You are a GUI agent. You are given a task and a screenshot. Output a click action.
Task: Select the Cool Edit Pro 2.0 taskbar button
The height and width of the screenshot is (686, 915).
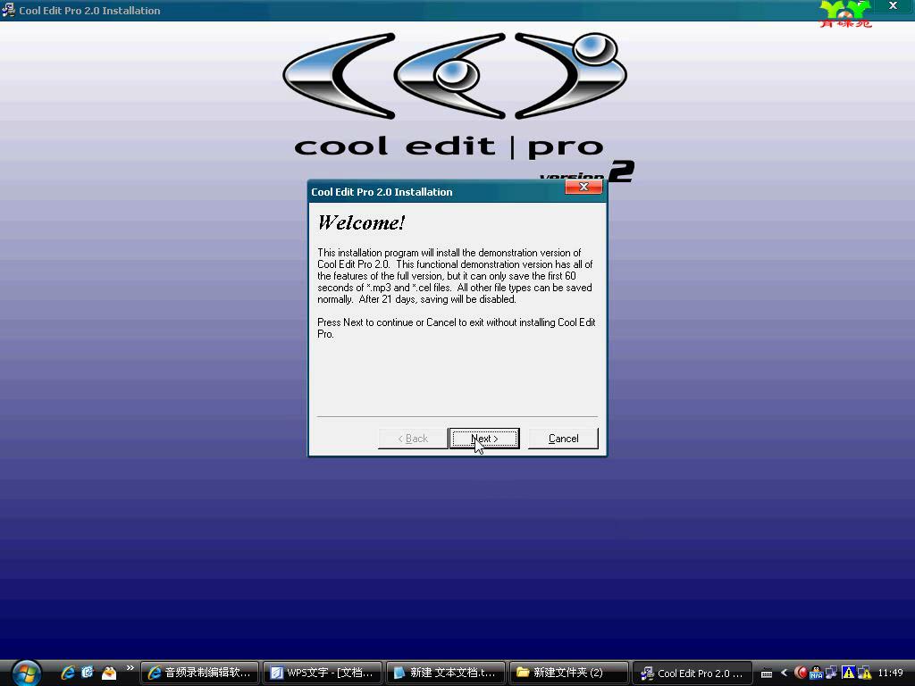[693, 673]
